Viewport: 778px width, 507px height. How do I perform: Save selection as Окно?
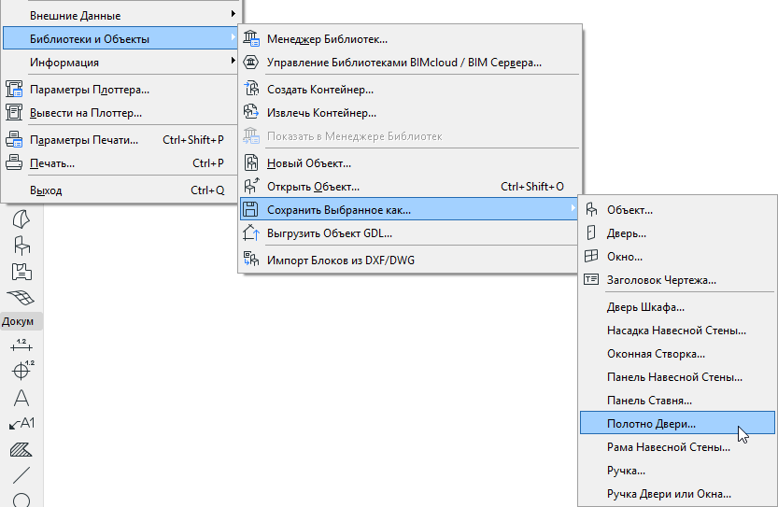pyautogui.click(x=677, y=257)
